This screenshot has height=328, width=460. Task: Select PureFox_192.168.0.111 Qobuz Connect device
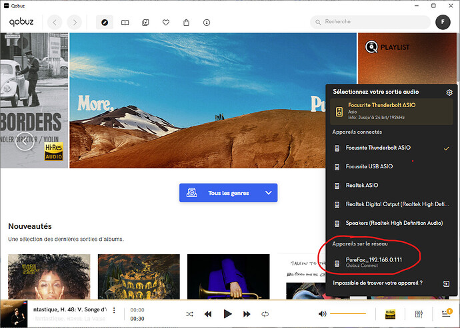pos(391,262)
